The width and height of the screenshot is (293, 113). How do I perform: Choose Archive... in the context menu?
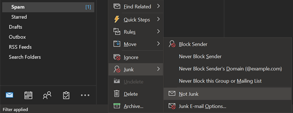(x=136, y=106)
